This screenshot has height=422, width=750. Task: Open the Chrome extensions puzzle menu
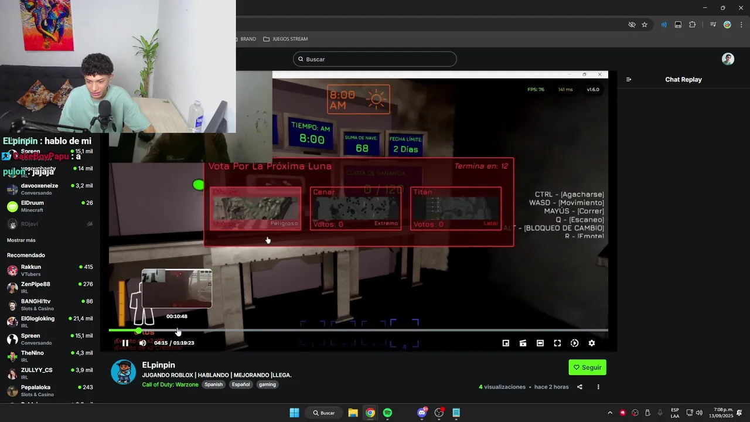(x=693, y=25)
